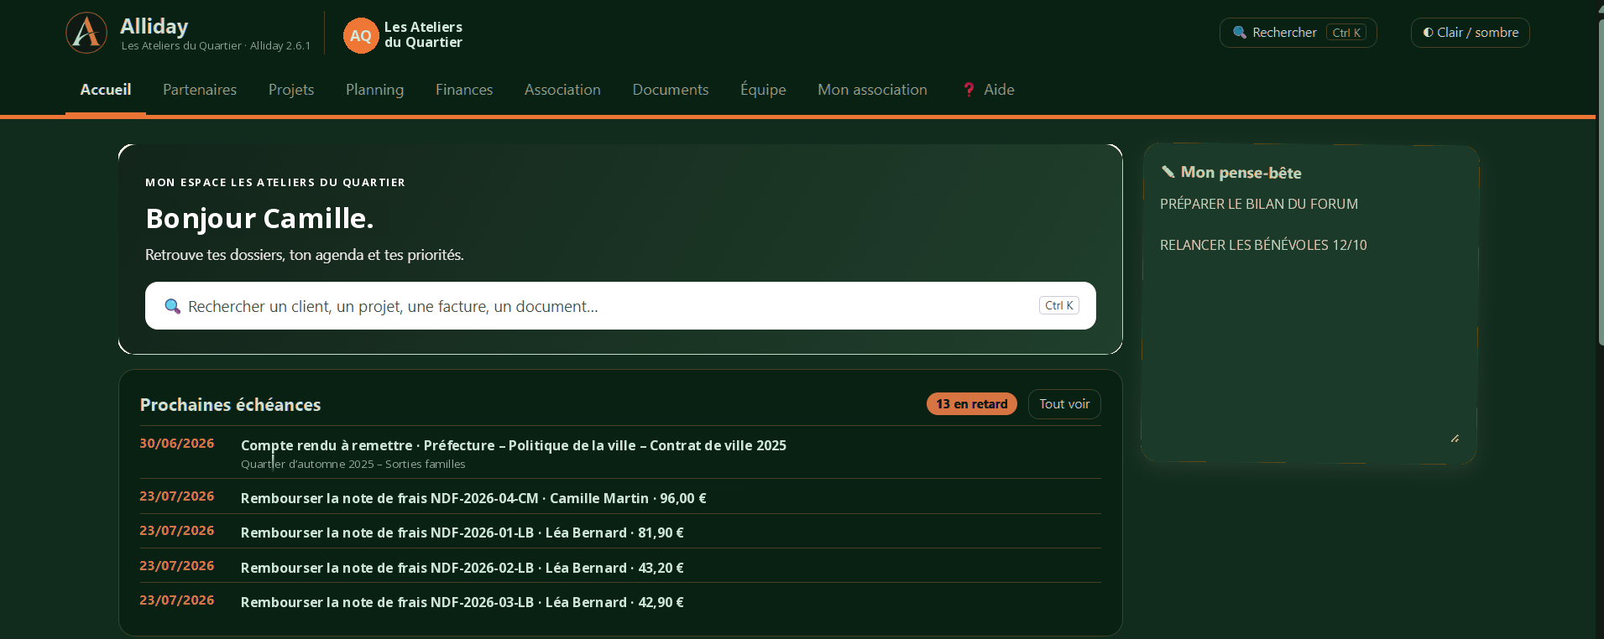Focus the main search input field
This screenshot has width=1604, height=639.
pyautogui.click(x=620, y=306)
